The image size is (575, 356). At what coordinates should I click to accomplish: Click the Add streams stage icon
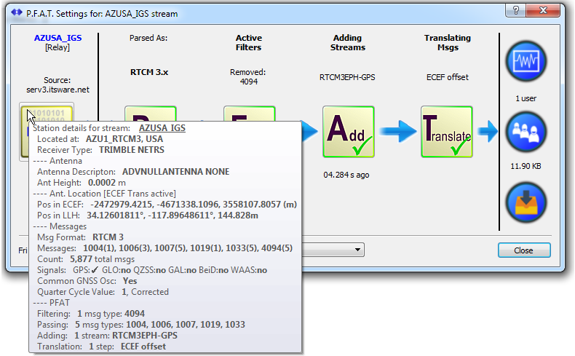[x=348, y=132]
